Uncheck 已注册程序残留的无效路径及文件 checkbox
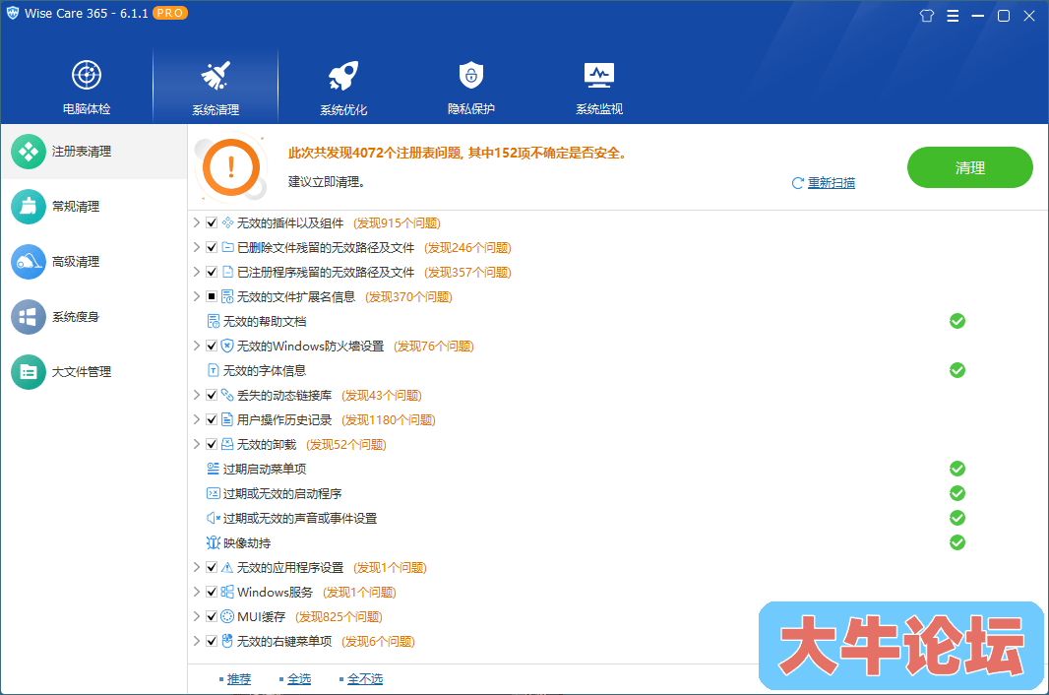 click(212, 272)
